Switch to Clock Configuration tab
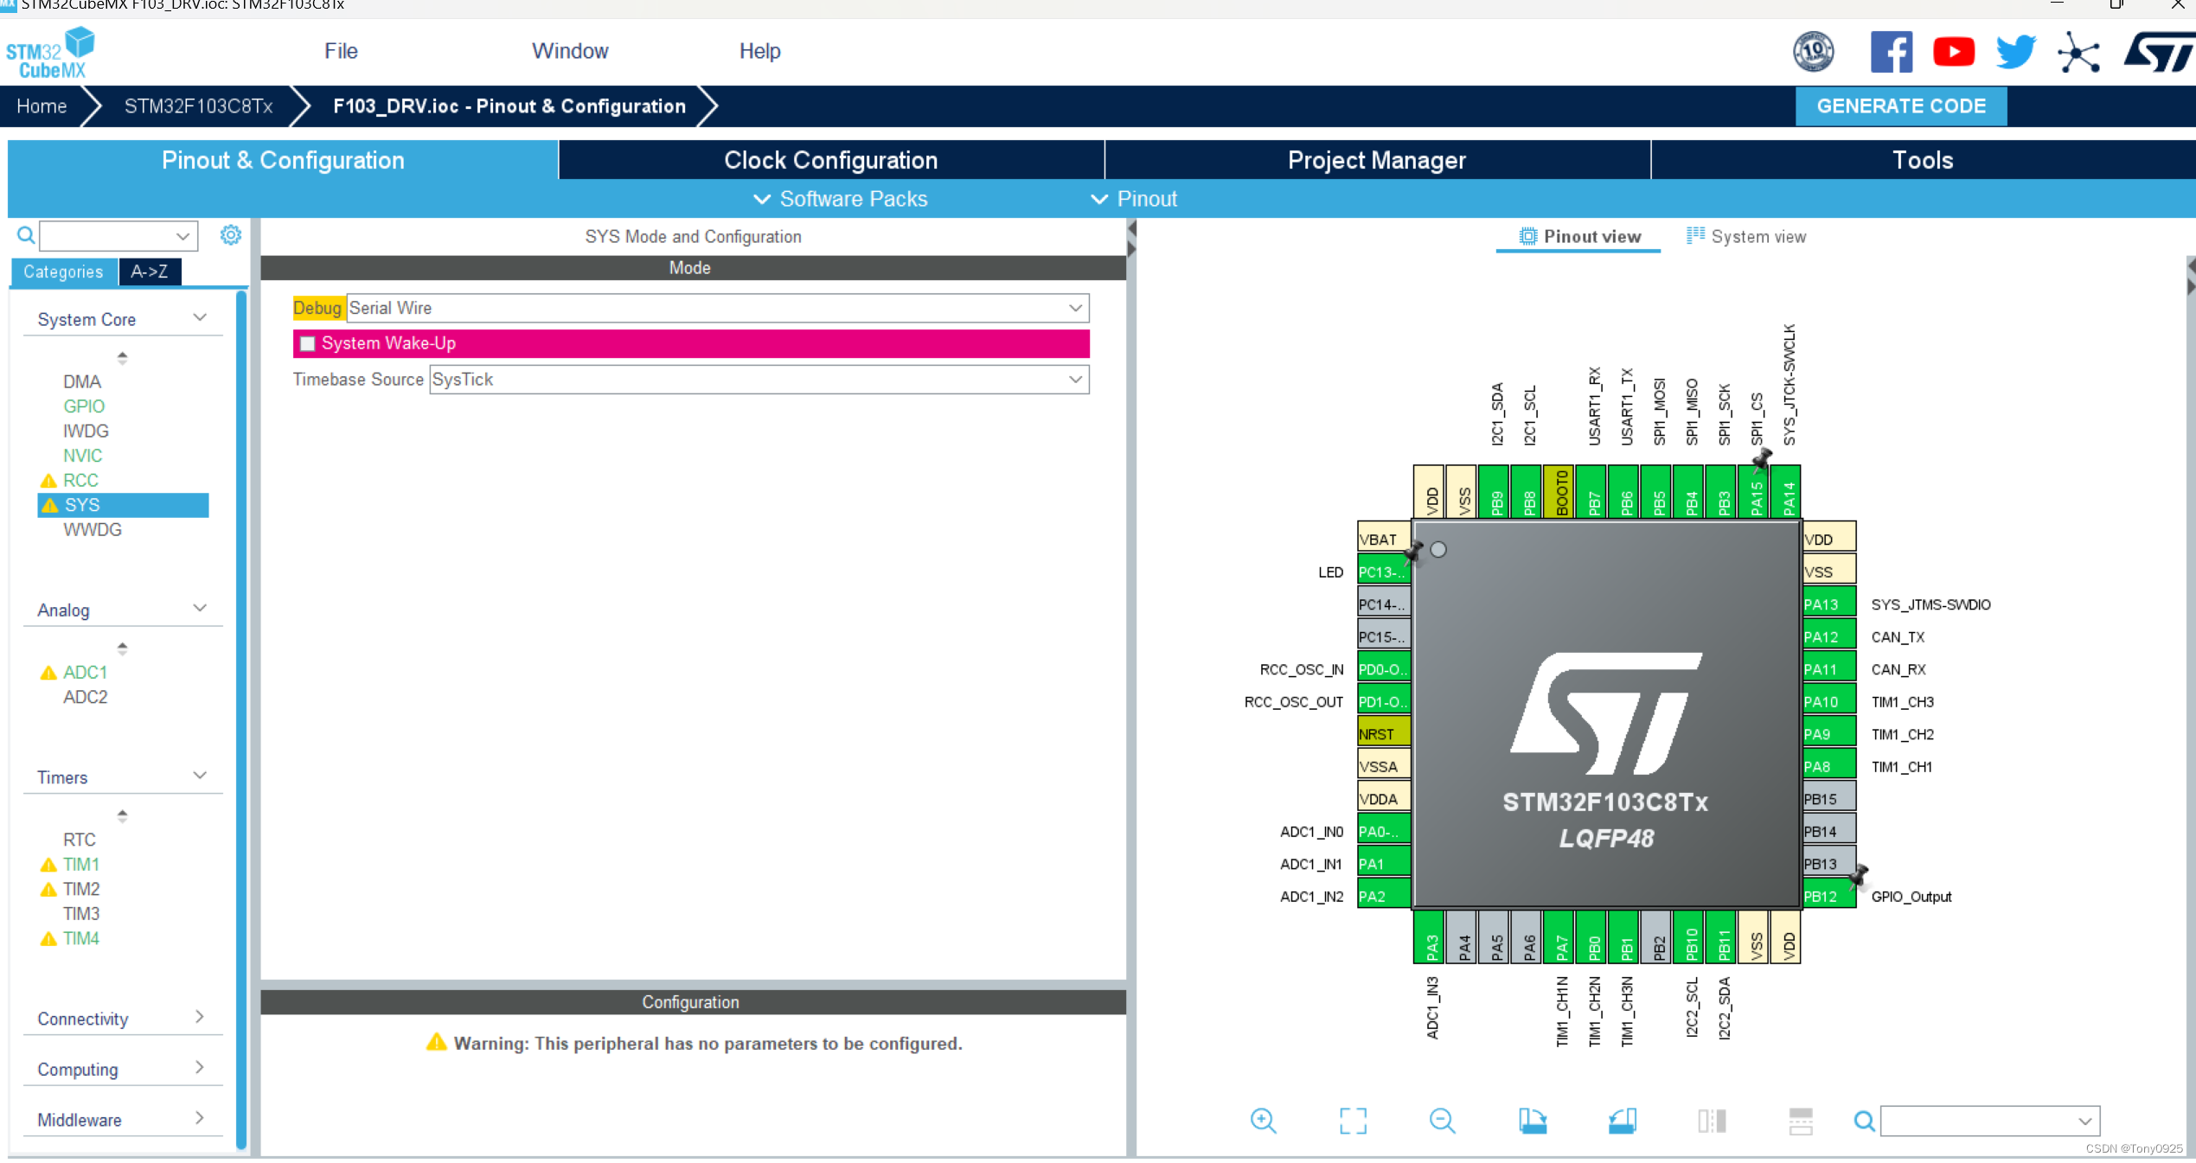This screenshot has height=1163, width=2196. [x=830, y=160]
